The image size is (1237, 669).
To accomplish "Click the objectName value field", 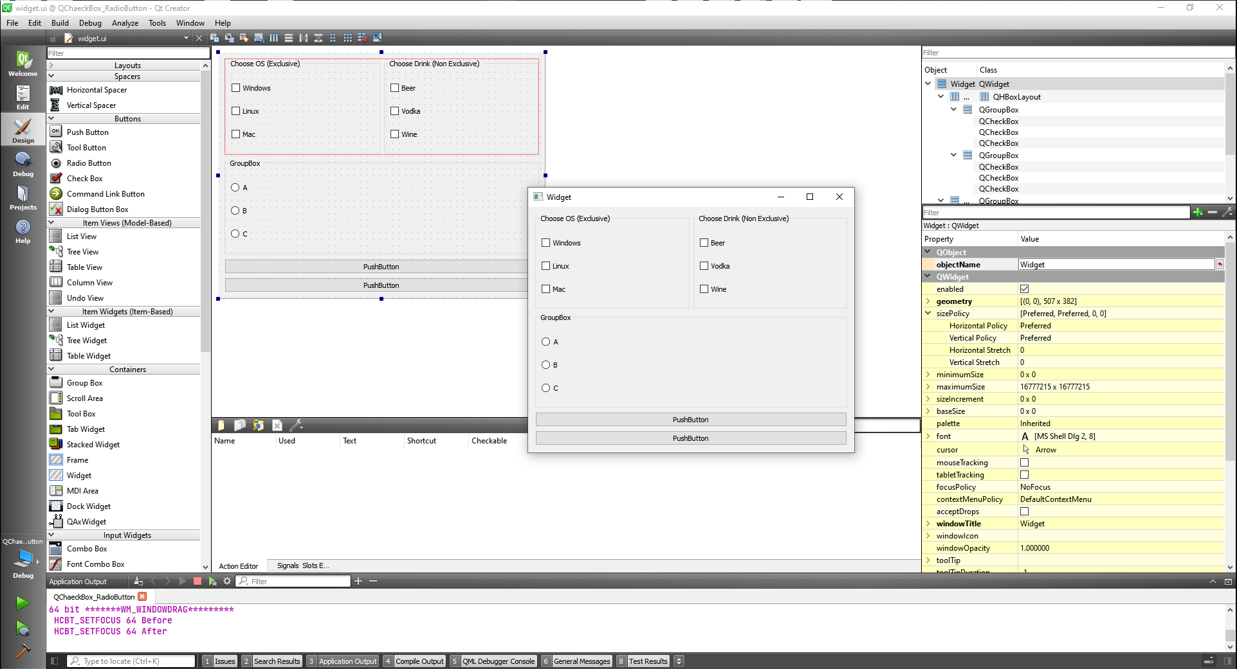I will tap(1116, 265).
